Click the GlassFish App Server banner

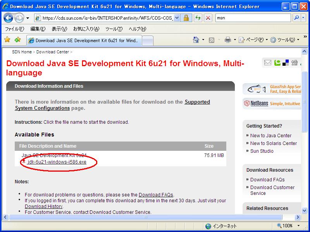tap(272, 89)
